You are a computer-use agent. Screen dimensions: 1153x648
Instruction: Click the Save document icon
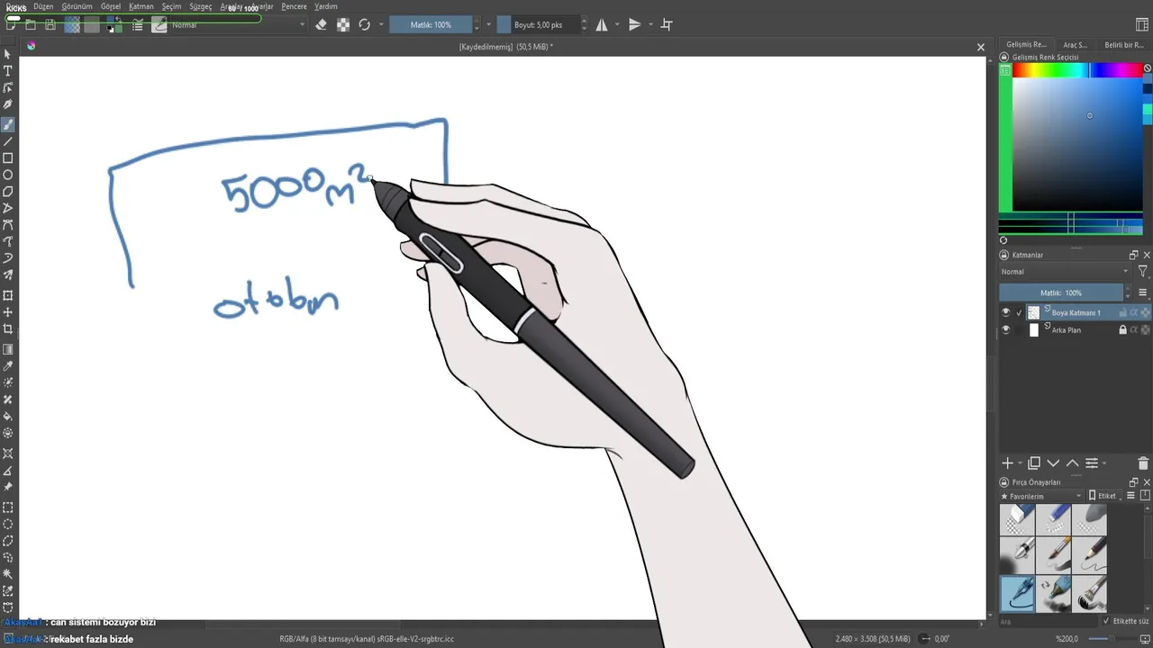[50, 25]
